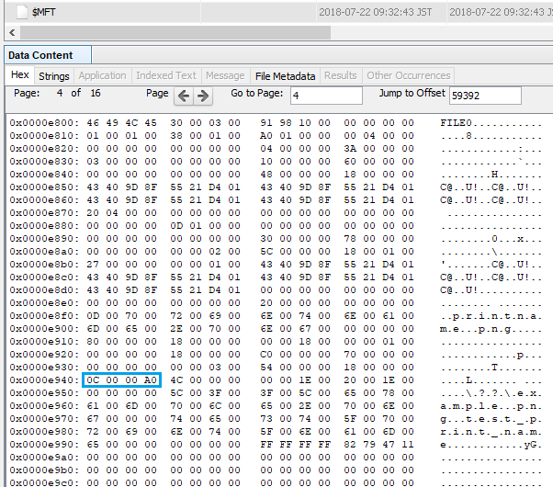
Task: Click hex bytes 82 79 47 11
Action: coord(378,445)
